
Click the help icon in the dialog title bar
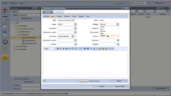126,8
